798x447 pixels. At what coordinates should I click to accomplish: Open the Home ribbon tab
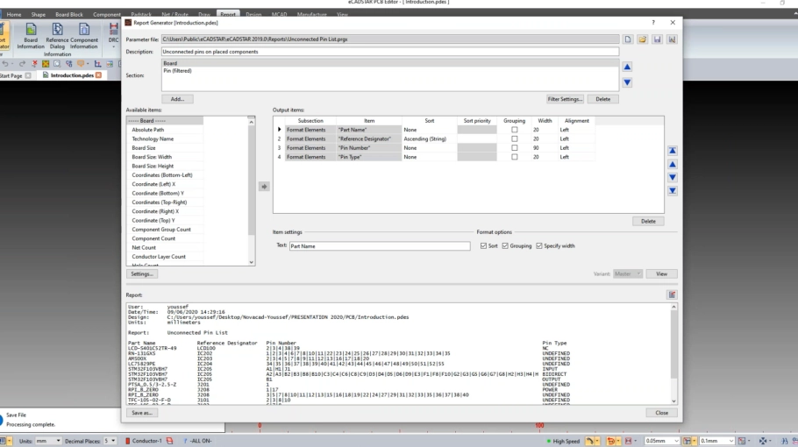click(14, 14)
